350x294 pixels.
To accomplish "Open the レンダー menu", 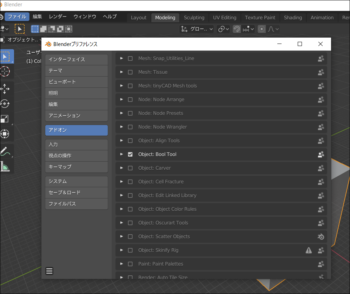I will click(58, 17).
